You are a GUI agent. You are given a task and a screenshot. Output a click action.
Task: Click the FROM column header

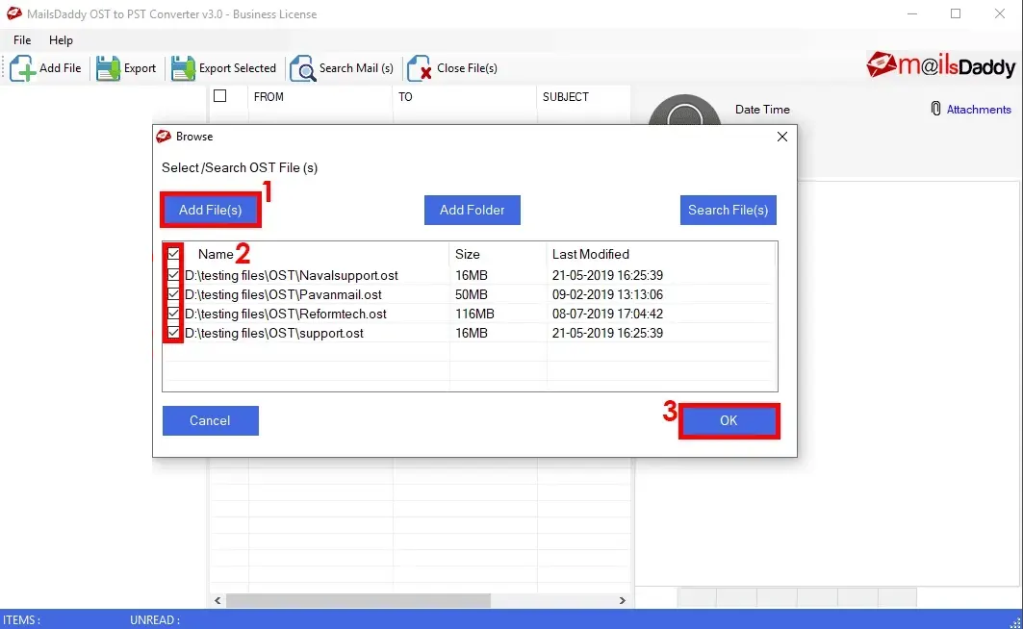(269, 96)
